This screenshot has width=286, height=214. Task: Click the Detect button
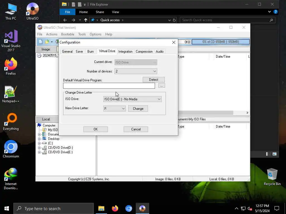(154, 80)
